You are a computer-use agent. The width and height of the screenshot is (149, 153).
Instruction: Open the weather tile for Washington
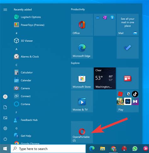coord(105,78)
